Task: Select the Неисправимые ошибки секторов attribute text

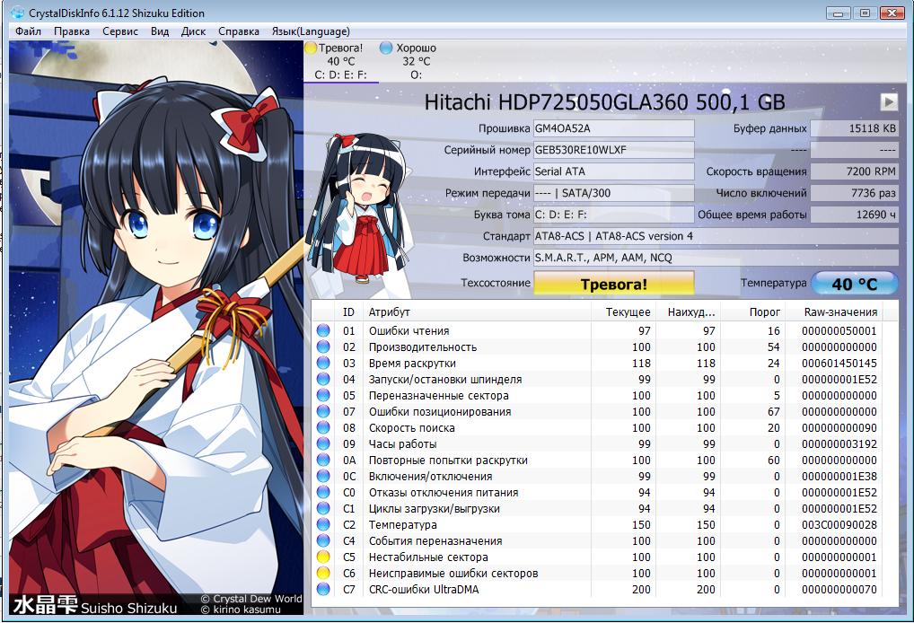Action: click(x=453, y=574)
